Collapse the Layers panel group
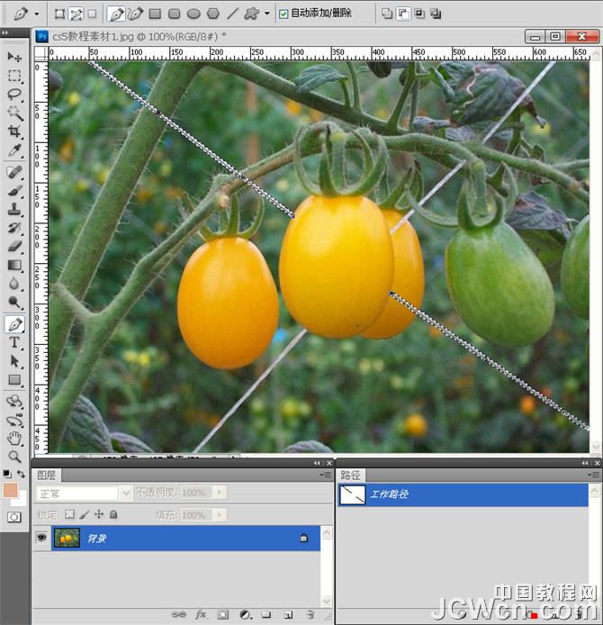This screenshot has width=603, height=625. (x=317, y=463)
